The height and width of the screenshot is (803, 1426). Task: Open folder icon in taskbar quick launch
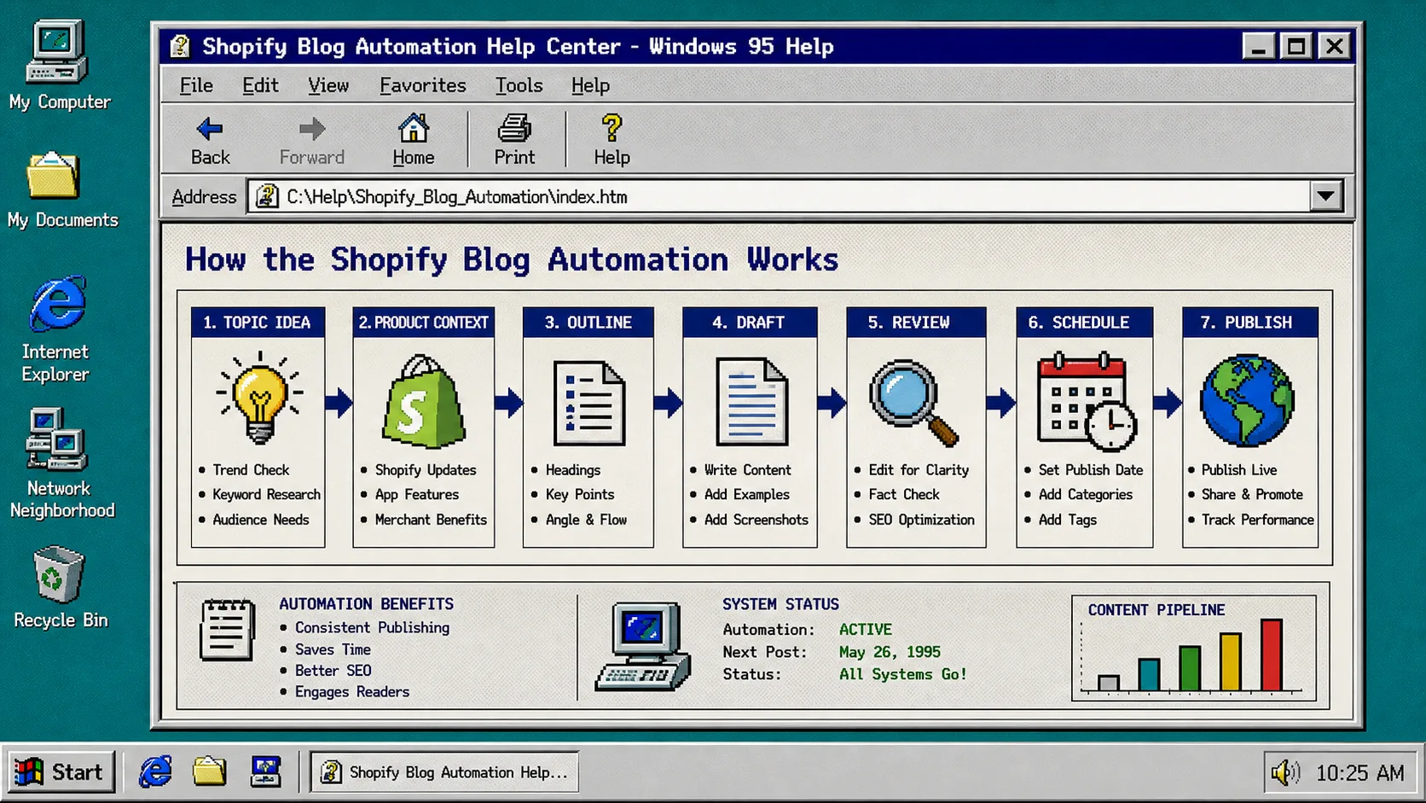(209, 771)
